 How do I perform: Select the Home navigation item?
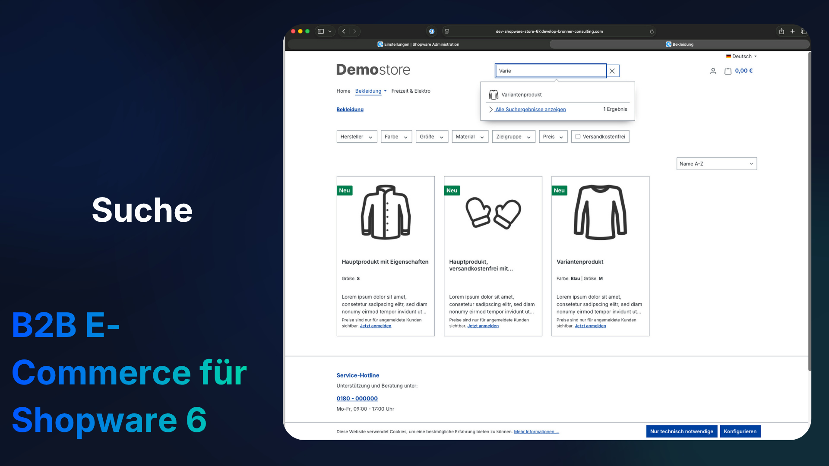pyautogui.click(x=343, y=91)
